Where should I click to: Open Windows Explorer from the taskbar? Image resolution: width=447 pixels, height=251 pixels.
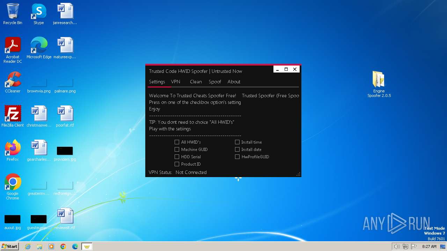click(x=39, y=246)
